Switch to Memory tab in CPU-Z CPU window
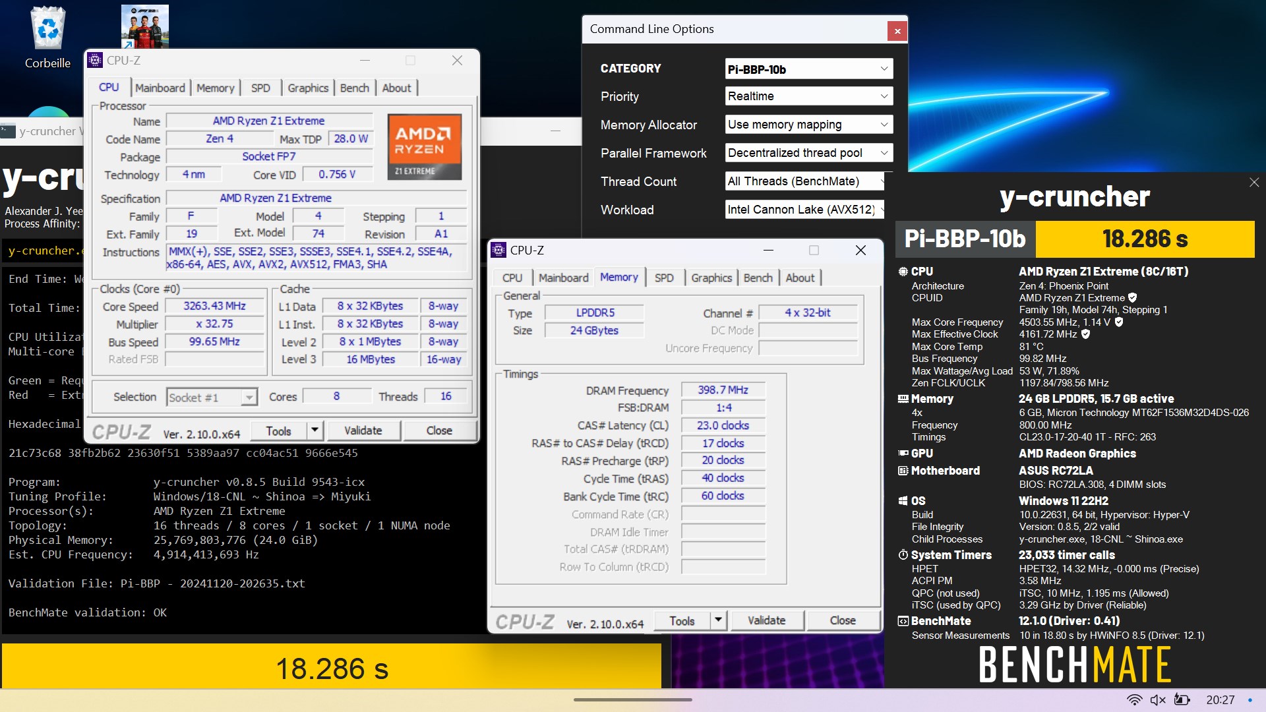The width and height of the screenshot is (1266, 712). tap(215, 88)
